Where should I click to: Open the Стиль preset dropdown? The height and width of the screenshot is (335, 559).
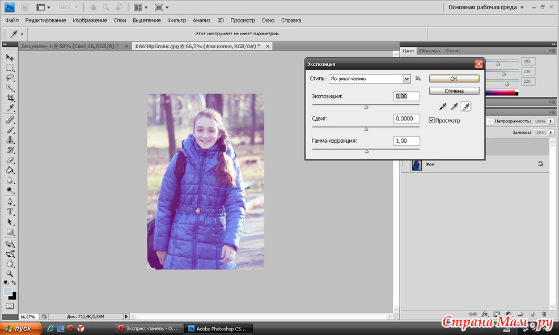tap(406, 79)
